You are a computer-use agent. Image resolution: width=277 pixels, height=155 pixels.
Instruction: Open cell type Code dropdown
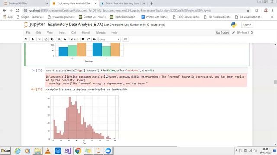coord(110,40)
